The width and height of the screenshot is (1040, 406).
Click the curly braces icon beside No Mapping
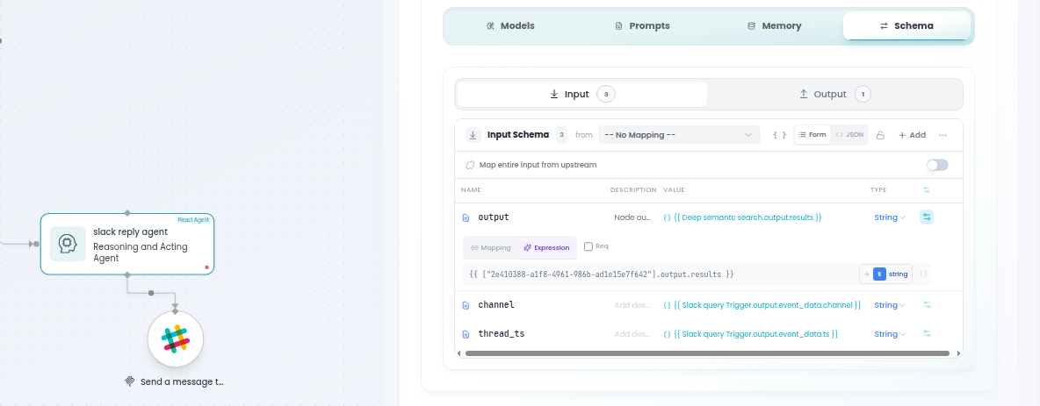pyautogui.click(x=779, y=135)
